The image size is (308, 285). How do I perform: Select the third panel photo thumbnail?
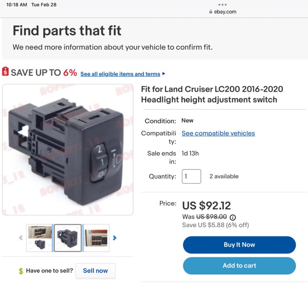pyautogui.click(x=96, y=238)
